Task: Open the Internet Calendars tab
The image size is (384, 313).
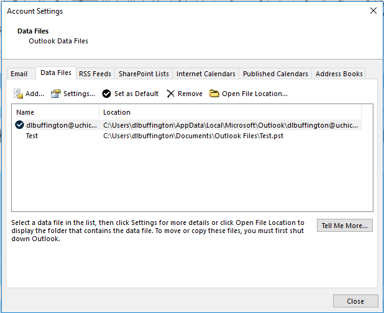Action: (x=206, y=74)
